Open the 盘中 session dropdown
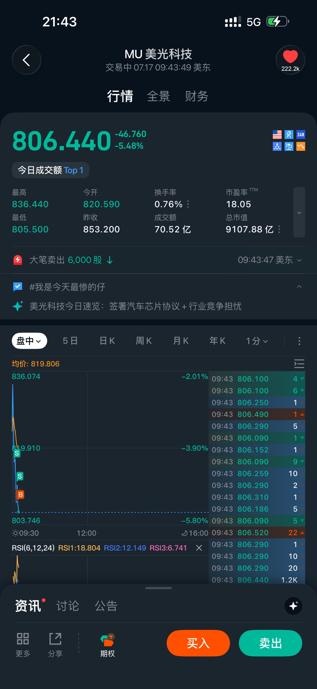The height and width of the screenshot is (689, 317). 29,341
